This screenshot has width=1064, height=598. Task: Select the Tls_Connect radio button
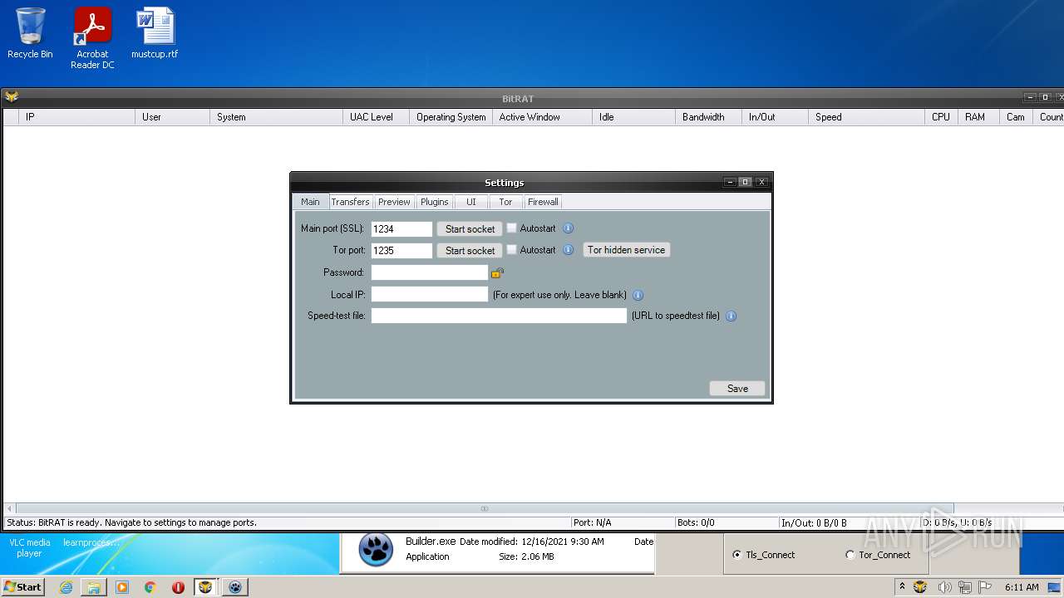tap(736, 555)
